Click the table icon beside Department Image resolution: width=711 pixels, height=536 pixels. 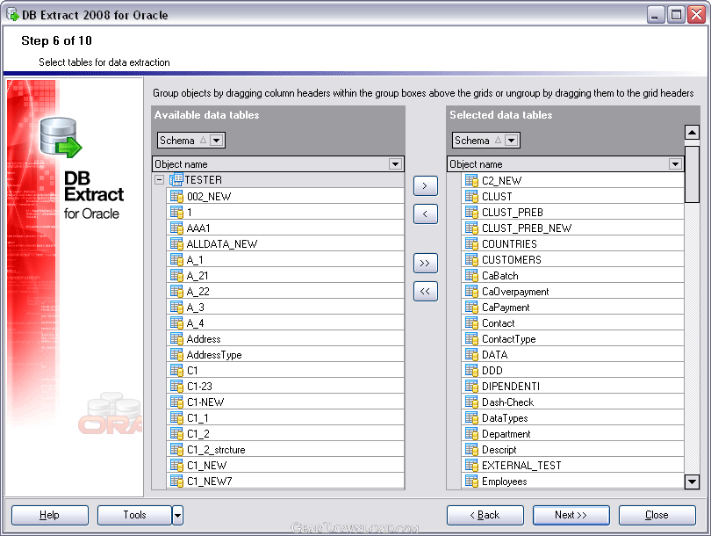[x=471, y=433]
